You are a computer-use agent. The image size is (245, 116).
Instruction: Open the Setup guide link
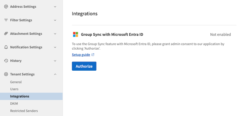(x=81, y=55)
